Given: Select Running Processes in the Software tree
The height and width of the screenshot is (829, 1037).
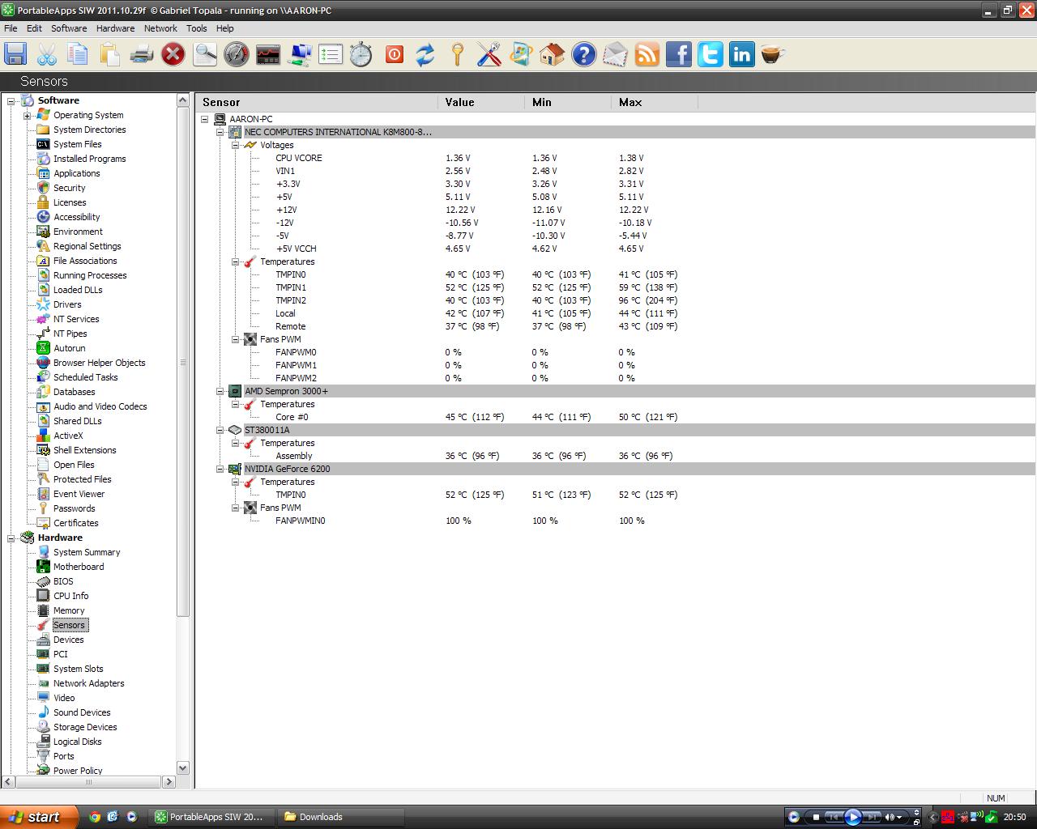Looking at the screenshot, I should 90,275.
